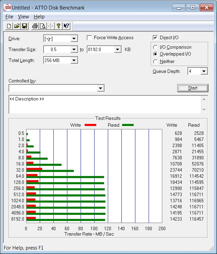This screenshot has height=254, width=217.
Task: Click the description scrollbar down arrow
Action: (204, 110)
